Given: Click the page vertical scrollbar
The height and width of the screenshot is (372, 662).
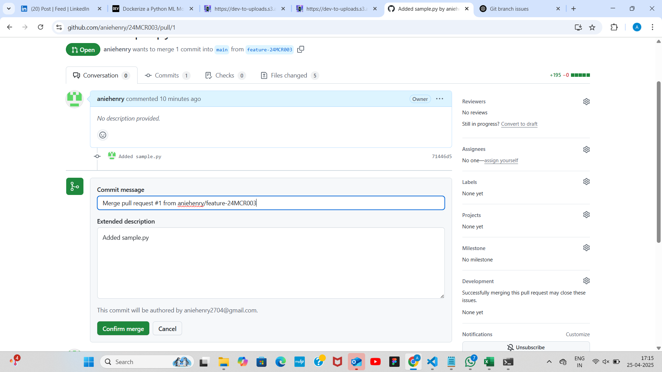Looking at the screenshot, I should [658, 162].
